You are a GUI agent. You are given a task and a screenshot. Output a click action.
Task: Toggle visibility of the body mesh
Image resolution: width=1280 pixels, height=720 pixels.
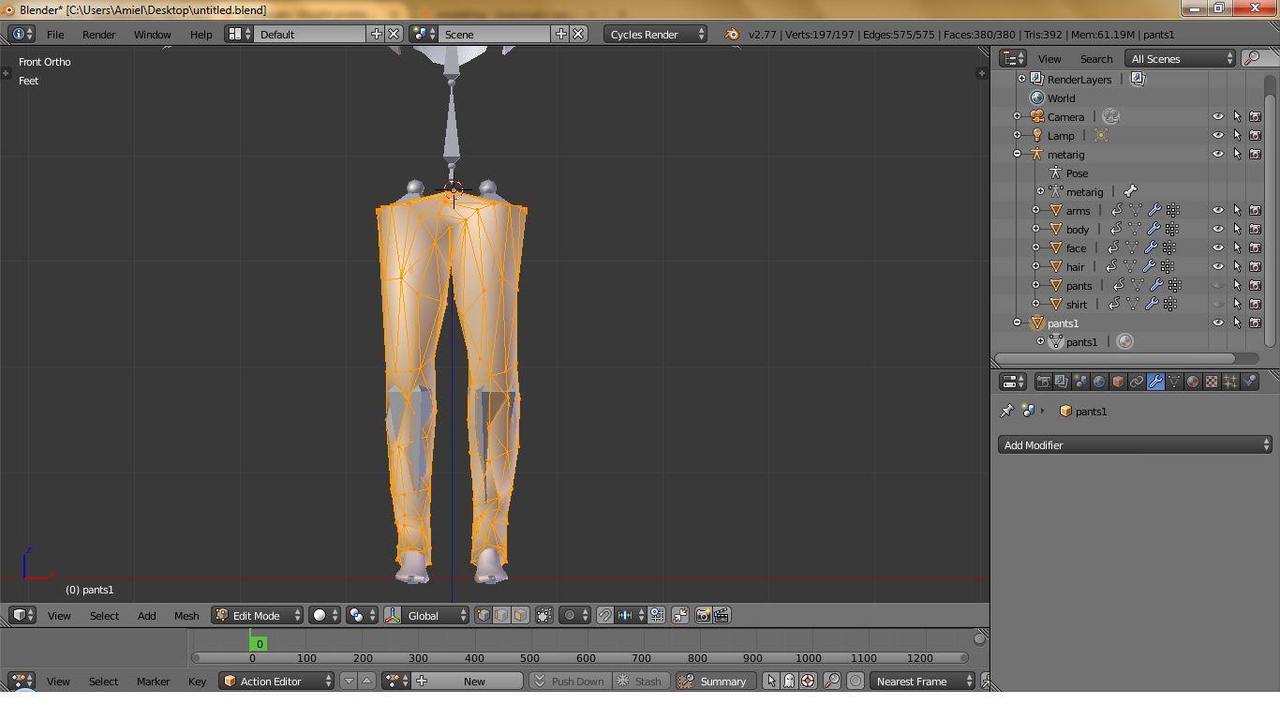[1218, 229]
